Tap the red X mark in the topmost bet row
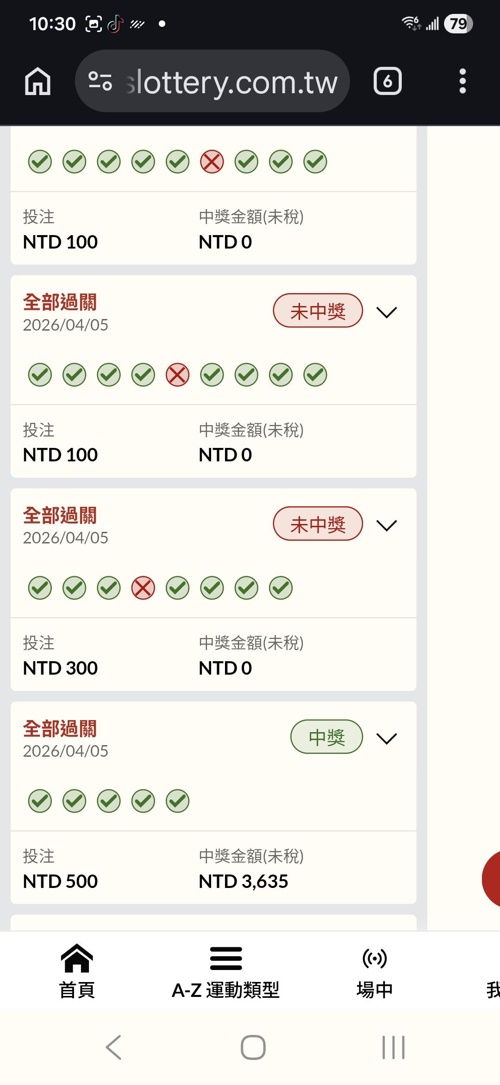Viewport: 500px width, 1085px height. tap(212, 162)
